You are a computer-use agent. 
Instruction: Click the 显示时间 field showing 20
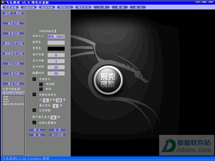click(x=56, y=67)
